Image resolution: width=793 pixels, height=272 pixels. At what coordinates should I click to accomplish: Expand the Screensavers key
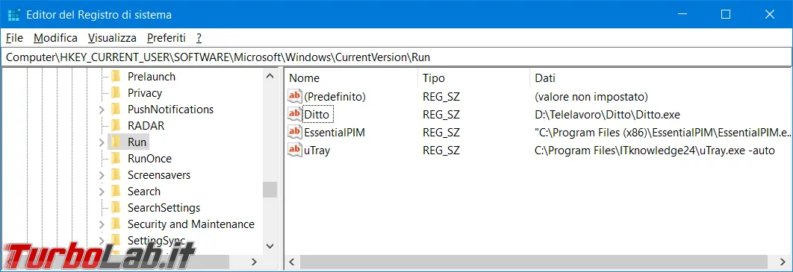coord(102,175)
